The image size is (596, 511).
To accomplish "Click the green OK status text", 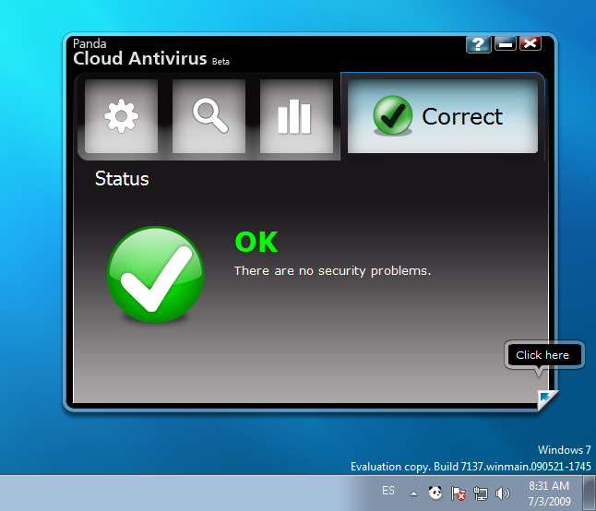I will point(256,242).
